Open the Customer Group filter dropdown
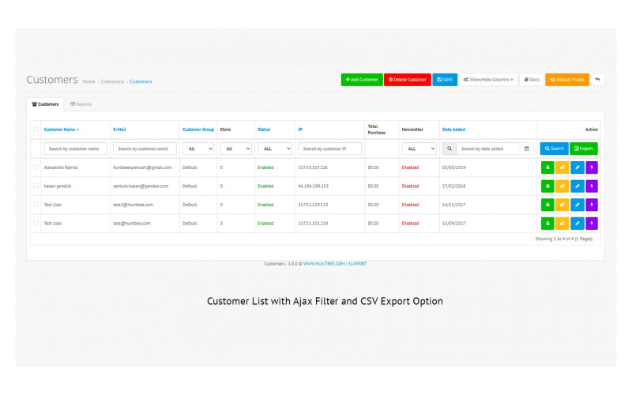Screen dimensions: 632x395 pos(198,149)
